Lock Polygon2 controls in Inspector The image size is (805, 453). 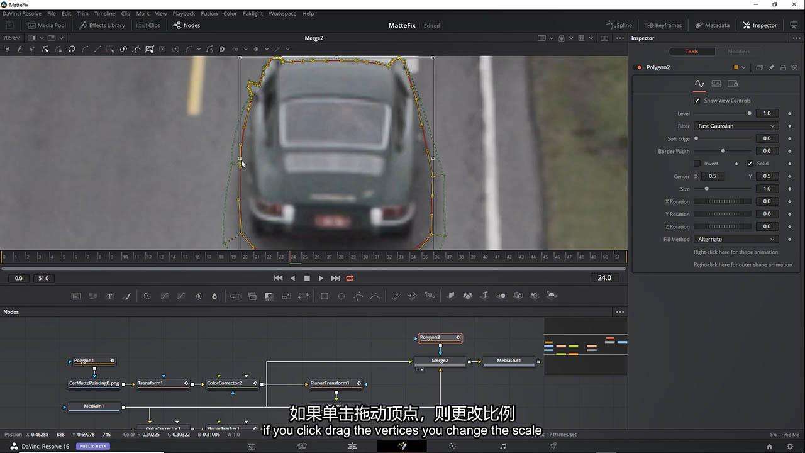(x=783, y=67)
